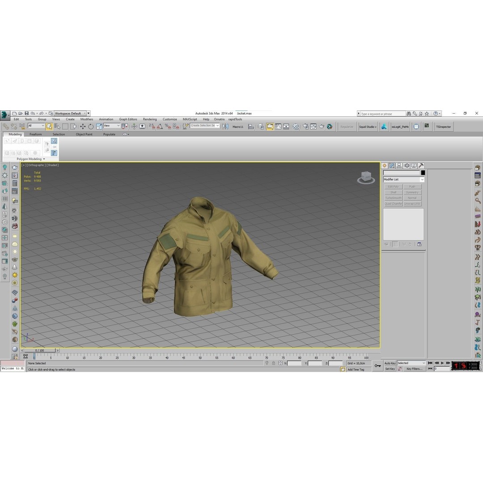Open the Create command panel tab
The width and height of the screenshot is (483, 483).
coord(385,165)
